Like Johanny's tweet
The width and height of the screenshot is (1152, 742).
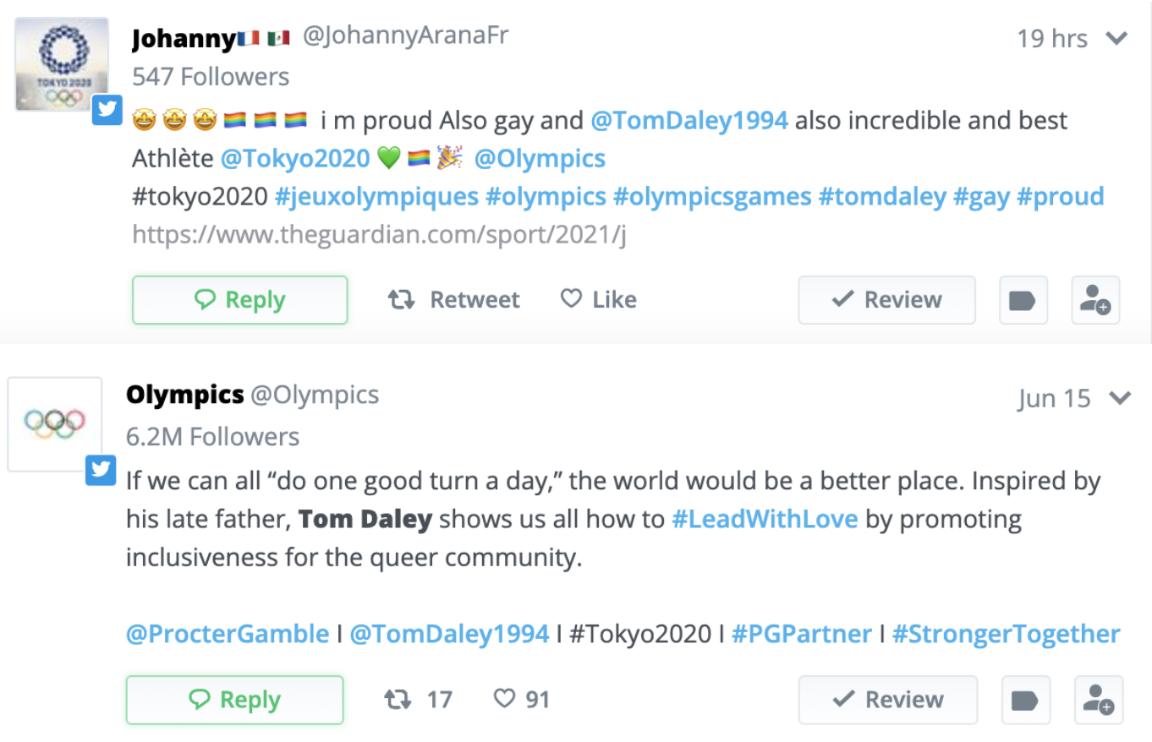[598, 298]
